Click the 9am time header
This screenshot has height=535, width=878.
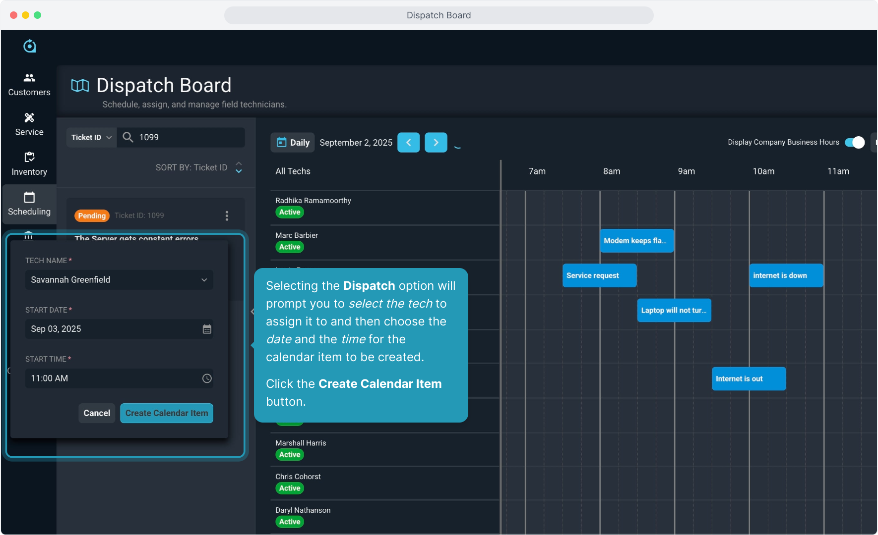pos(687,171)
